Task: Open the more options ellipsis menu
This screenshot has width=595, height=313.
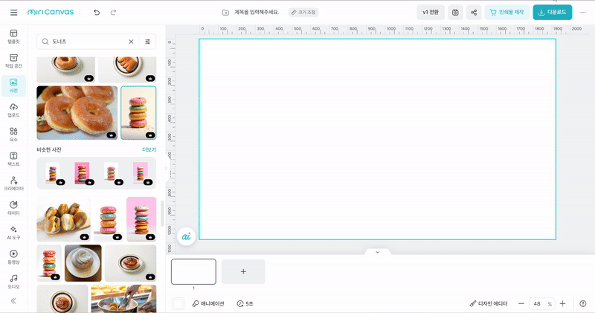Action: click(x=582, y=12)
